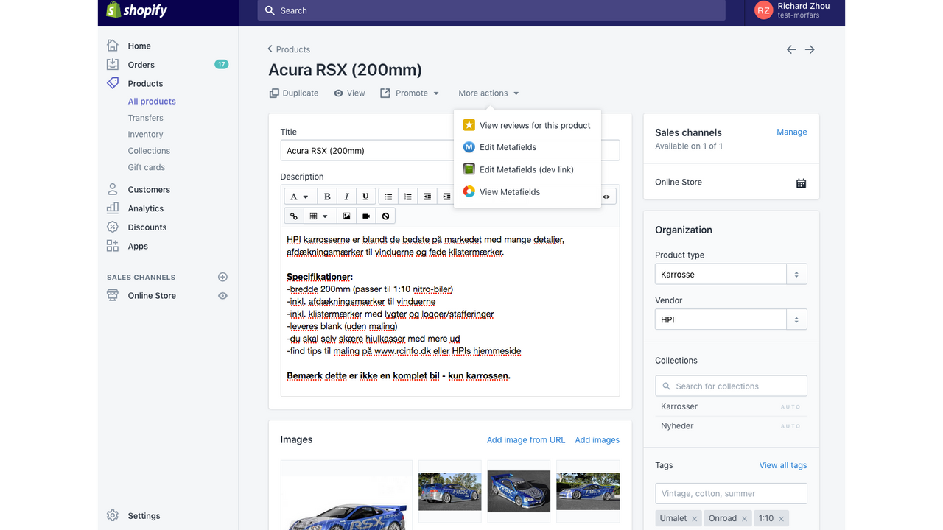943x530 pixels.
Task: Open Online Store calendar scheduling icon
Action: coord(802,183)
